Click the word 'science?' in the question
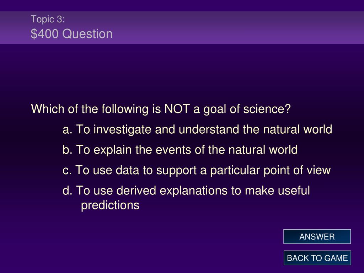Image resolution: width=364 pixels, height=273 pixels. click(x=267, y=109)
